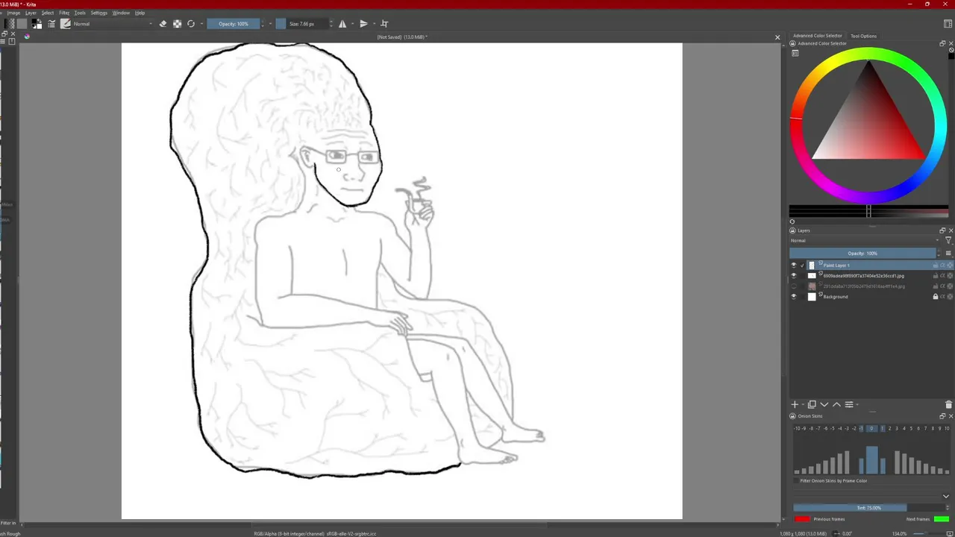Click the Tint 75.00% slider
The width and height of the screenshot is (955, 537).
[868, 508]
